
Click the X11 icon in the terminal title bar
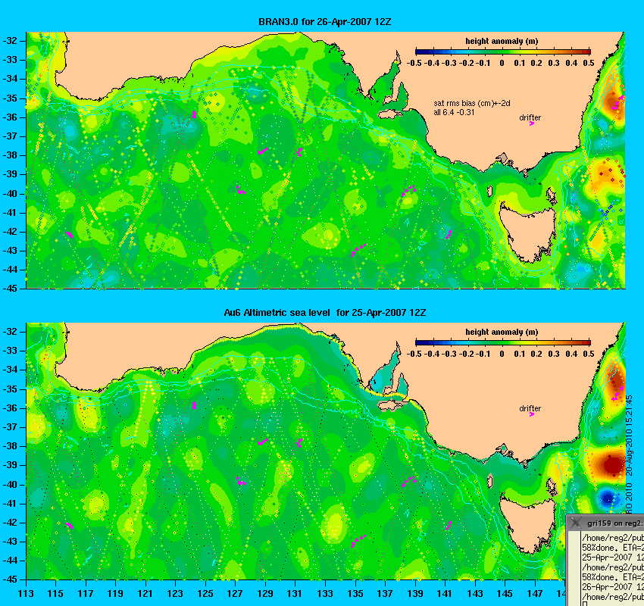click(577, 523)
